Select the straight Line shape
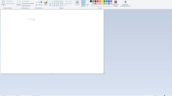The image size is (172, 96). pyautogui.click(x=50, y=1)
